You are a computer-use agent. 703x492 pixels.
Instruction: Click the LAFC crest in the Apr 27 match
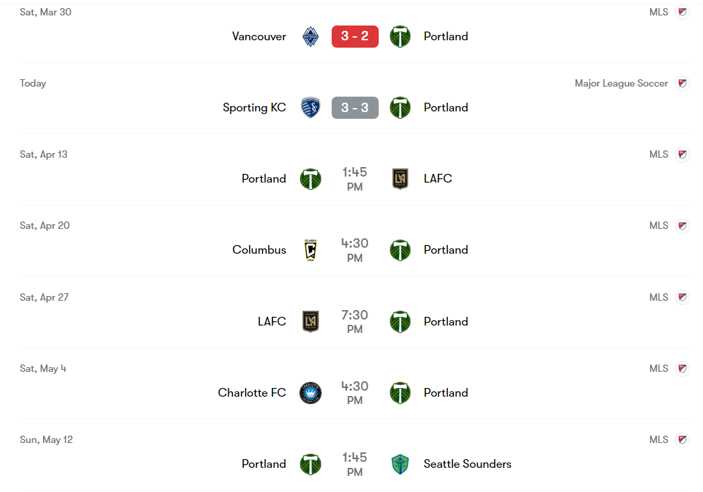(x=310, y=322)
